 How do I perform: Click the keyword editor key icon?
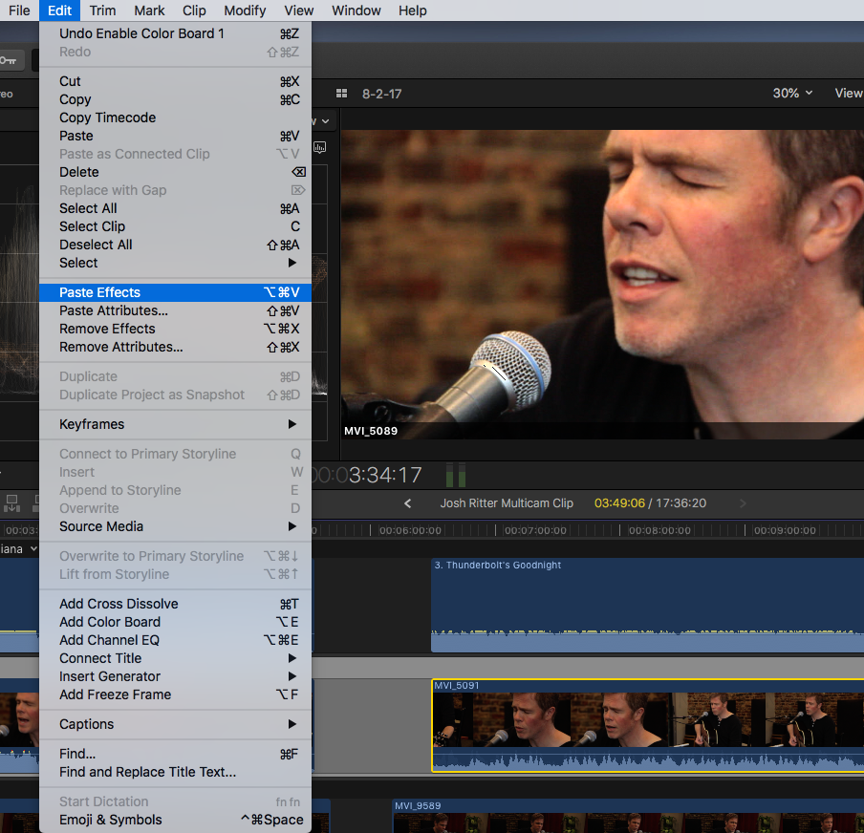pyautogui.click(x=8, y=60)
